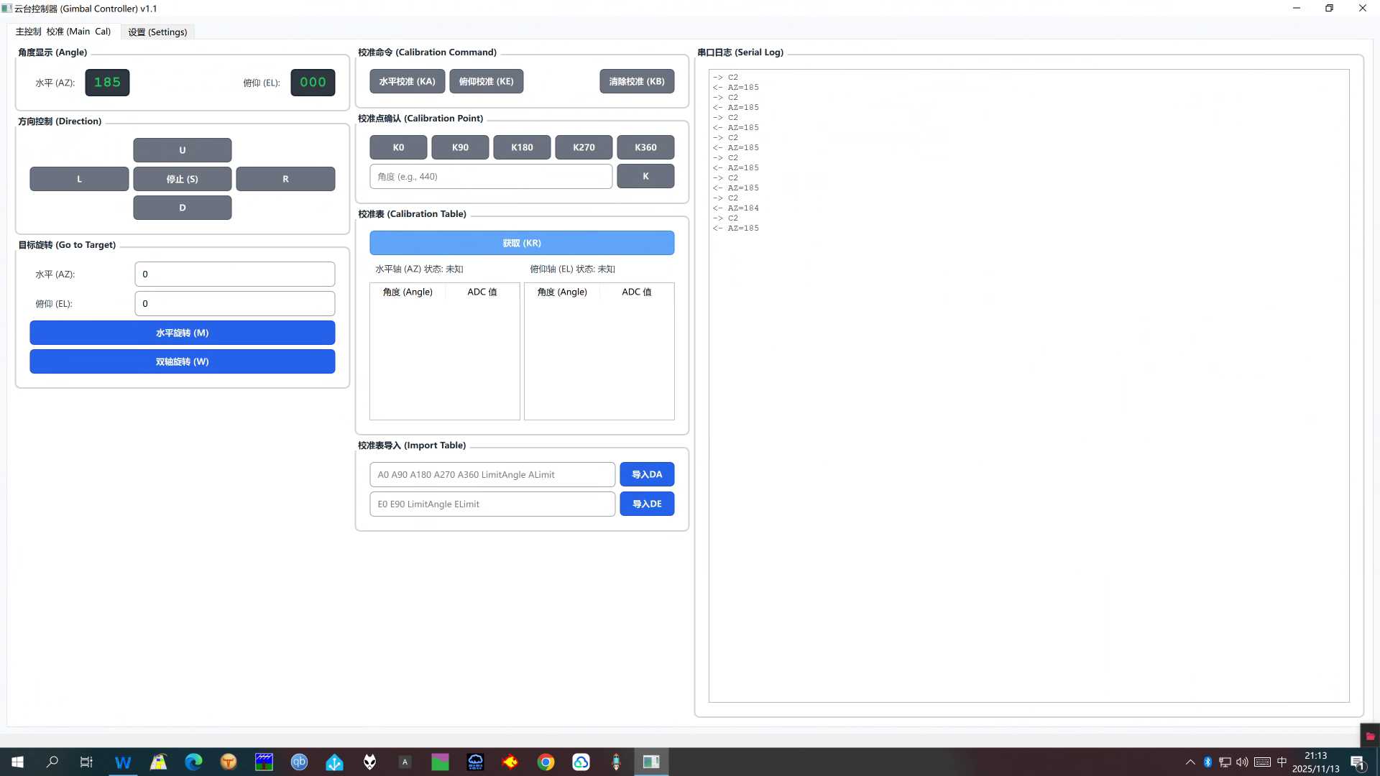Image resolution: width=1380 pixels, height=776 pixels.
Task: Open Google Chrome from taskbar
Action: coord(546,762)
